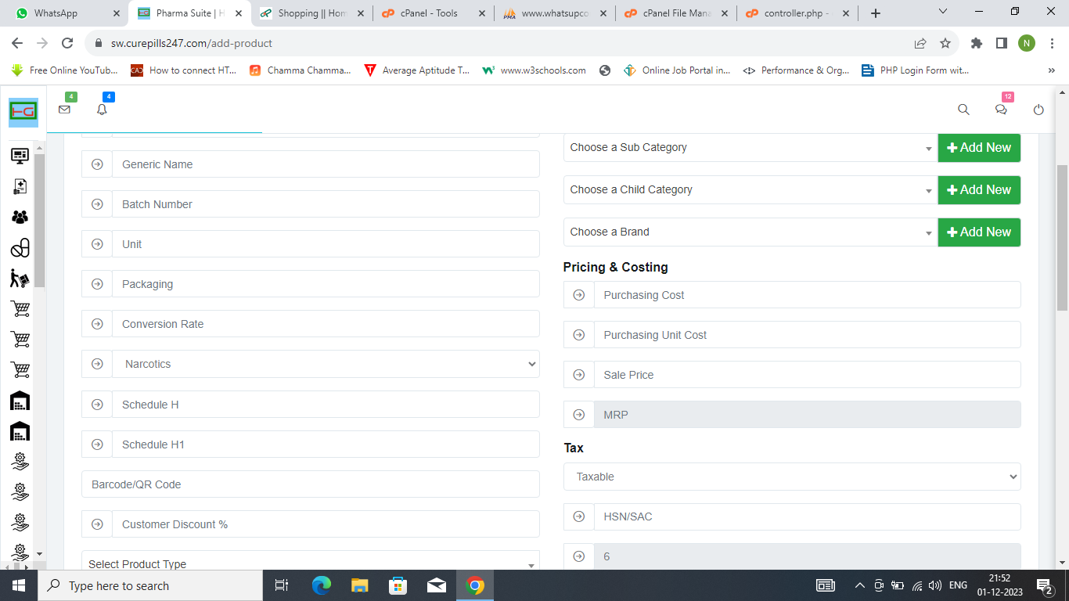
Task: Open Microsoft Edge from the taskbar
Action: pyautogui.click(x=322, y=585)
